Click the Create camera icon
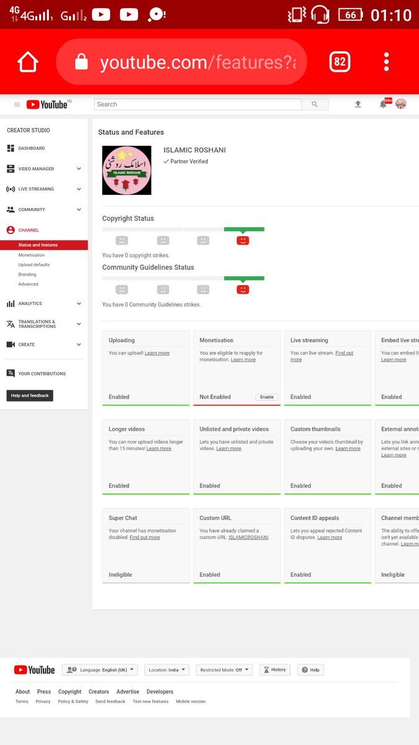This screenshot has height=745, width=419. coord(11,345)
